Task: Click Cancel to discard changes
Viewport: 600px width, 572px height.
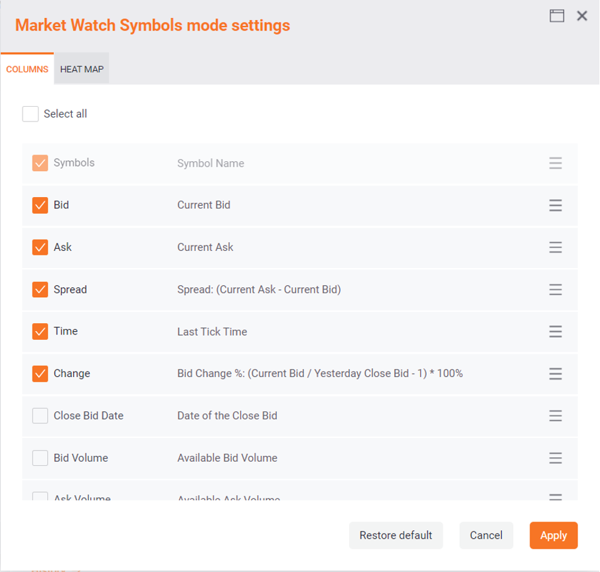Action: point(486,536)
